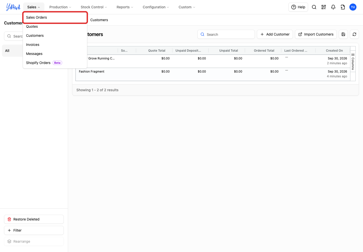Expand the Stock Control menu
Image resolution: width=363 pixels, height=252 pixels.
pyautogui.click(x=94, y=7)
